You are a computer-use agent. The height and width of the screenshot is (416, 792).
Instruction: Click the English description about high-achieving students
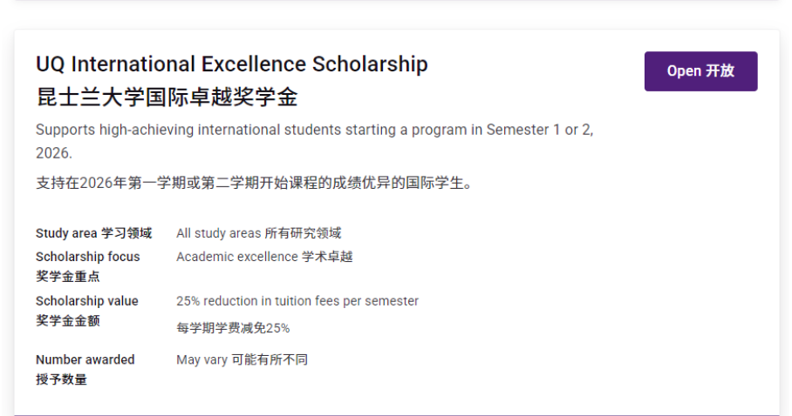tap(314, 130)
